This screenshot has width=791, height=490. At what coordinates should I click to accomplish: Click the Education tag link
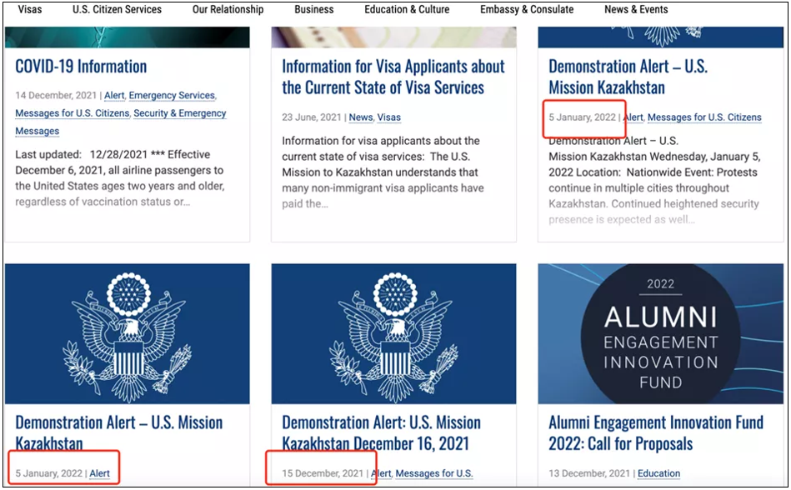658,473
